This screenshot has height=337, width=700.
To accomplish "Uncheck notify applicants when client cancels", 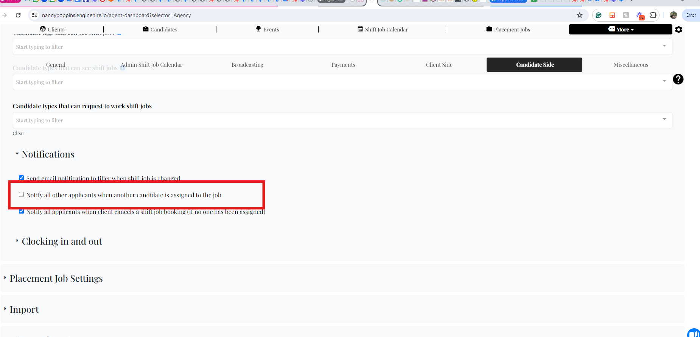I will click(x=22, y=211).
